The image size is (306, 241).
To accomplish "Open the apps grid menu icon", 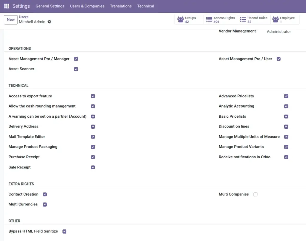I will tap(7, 6).
